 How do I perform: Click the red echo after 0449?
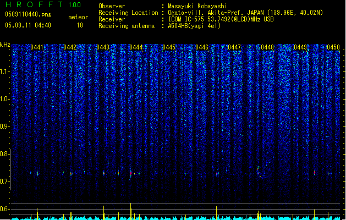[x=315, y=173]
